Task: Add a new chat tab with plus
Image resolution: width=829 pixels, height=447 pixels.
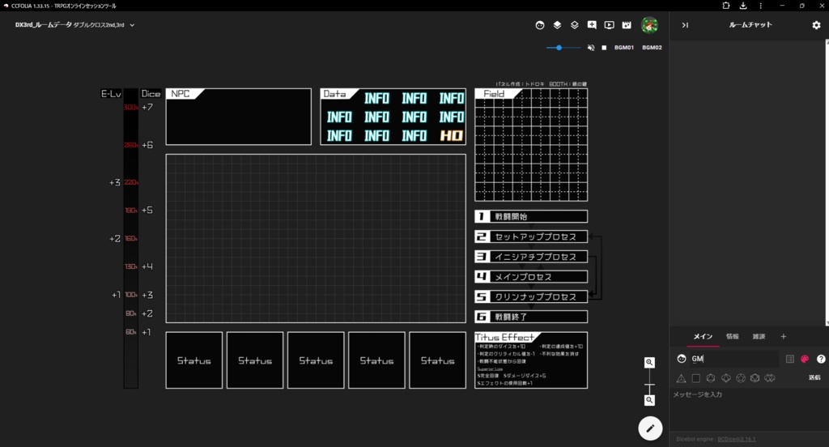Action: coord(784,336)
